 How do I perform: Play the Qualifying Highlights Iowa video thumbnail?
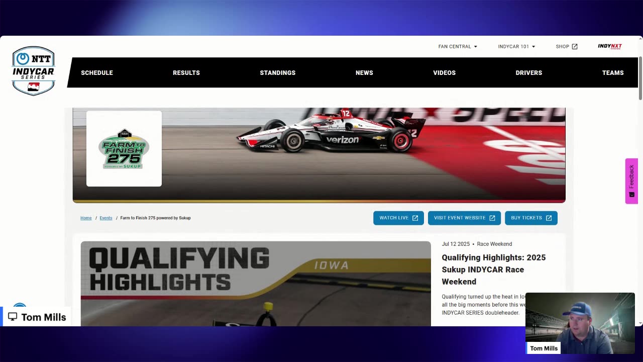(256, 284)
